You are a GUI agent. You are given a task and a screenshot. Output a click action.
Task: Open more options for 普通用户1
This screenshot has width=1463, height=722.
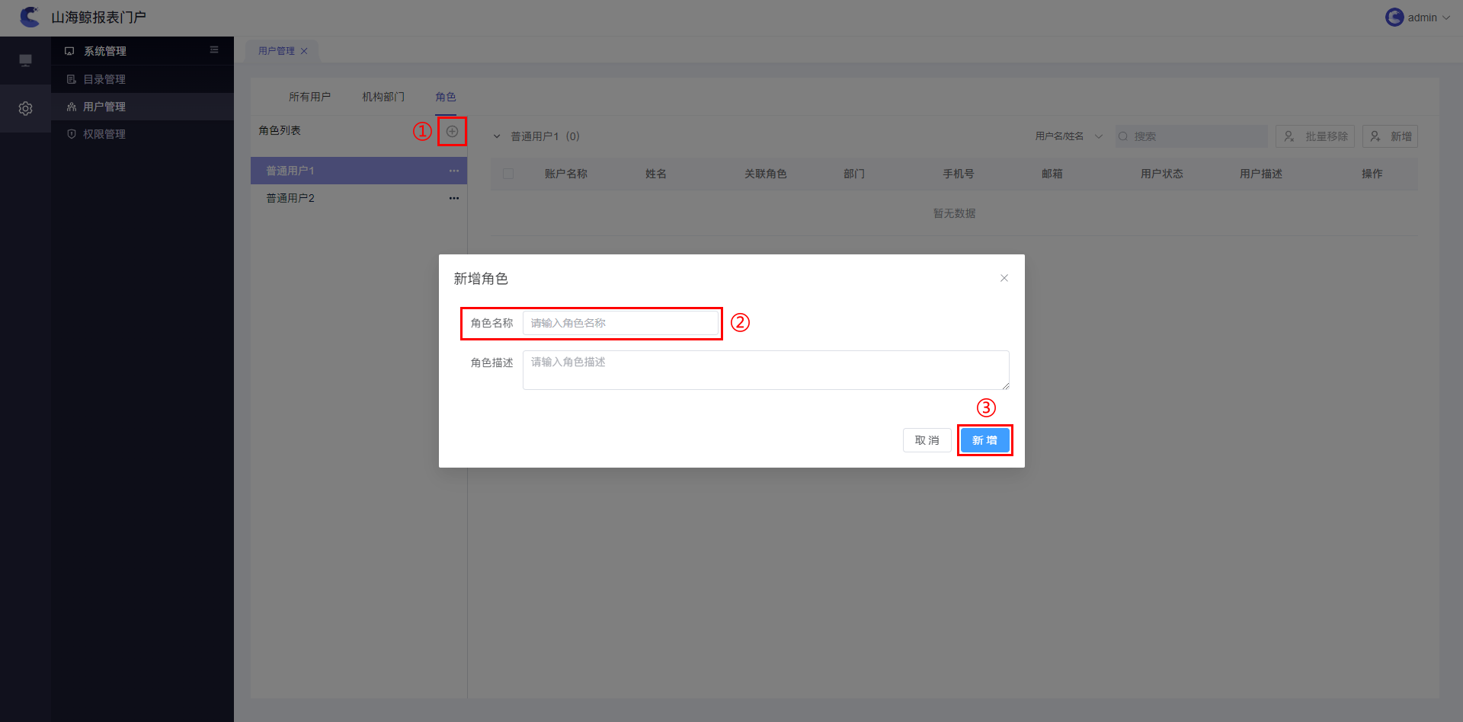(x=454, y=171)
